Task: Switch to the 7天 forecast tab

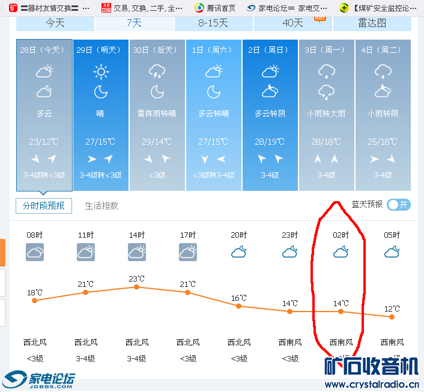Action: point(134,23)
